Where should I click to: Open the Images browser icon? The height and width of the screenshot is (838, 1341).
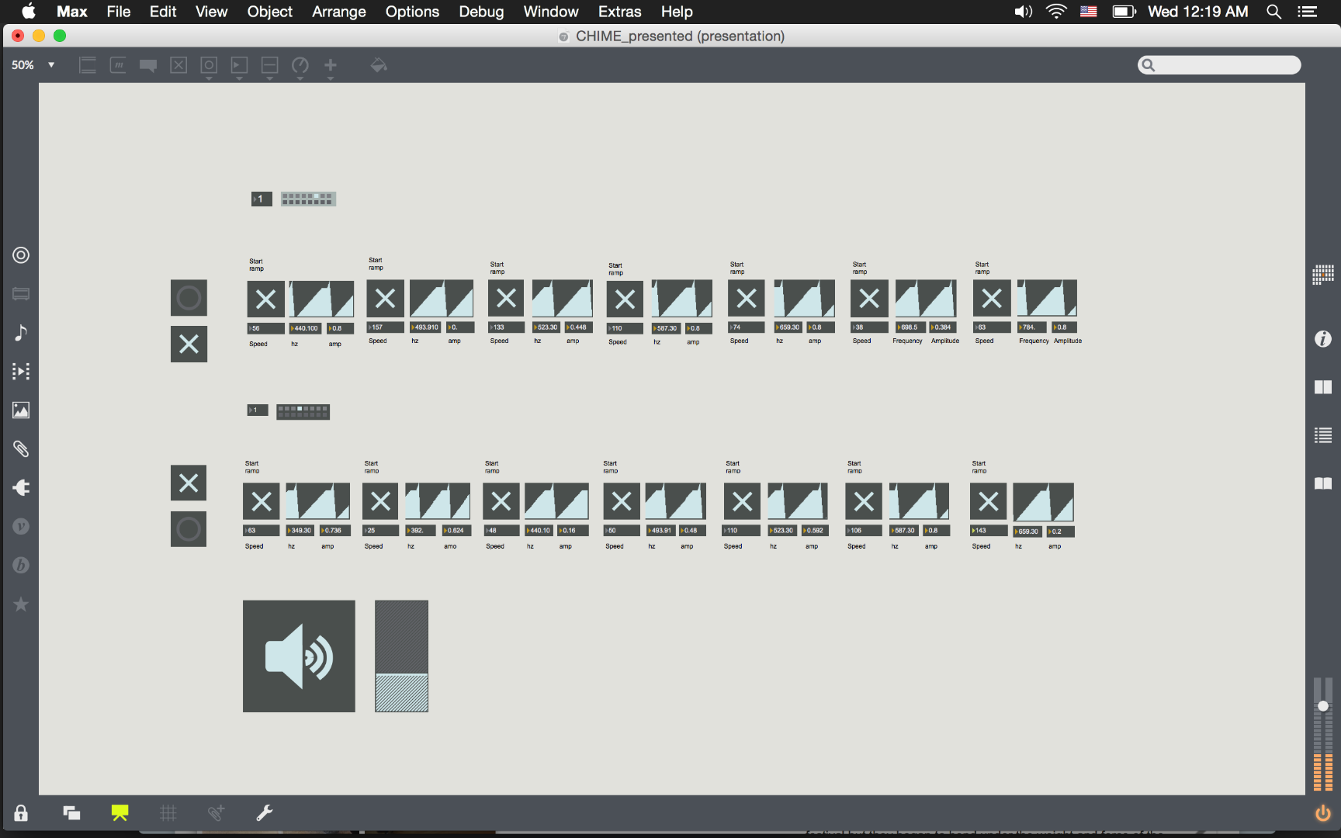21,410
